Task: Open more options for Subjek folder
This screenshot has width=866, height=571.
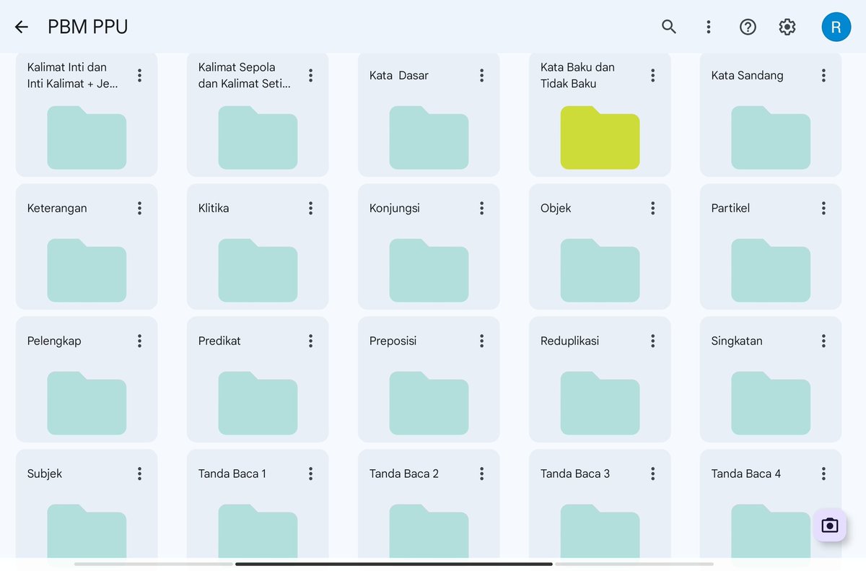Action: tap(139, 474)
